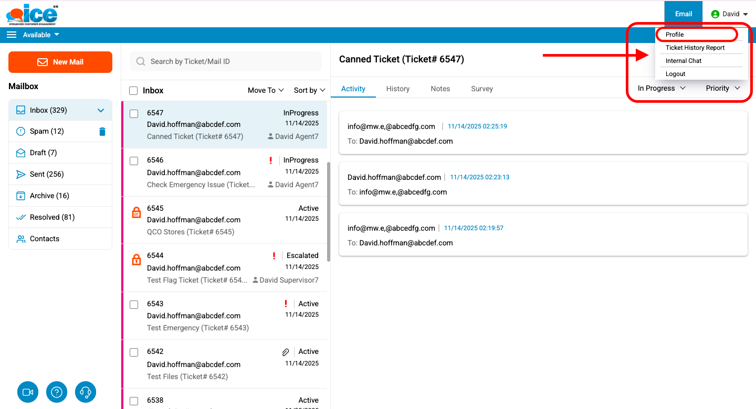Open the Available status dropdown
The width and height of the screenshot is (756, 409).
click(41, 35)
